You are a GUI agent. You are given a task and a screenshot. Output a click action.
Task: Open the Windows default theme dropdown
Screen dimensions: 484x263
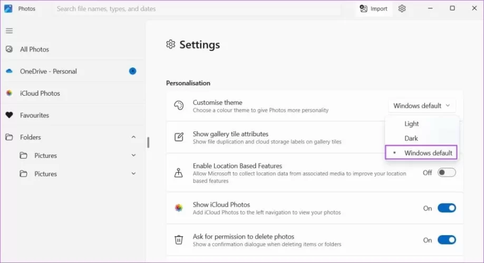pos(422,106)
